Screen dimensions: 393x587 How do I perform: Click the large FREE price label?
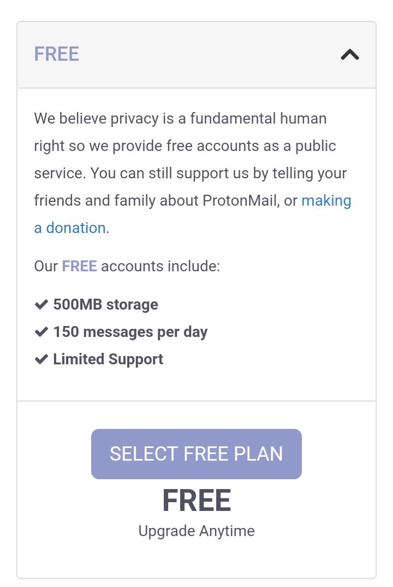coord(196,501)
